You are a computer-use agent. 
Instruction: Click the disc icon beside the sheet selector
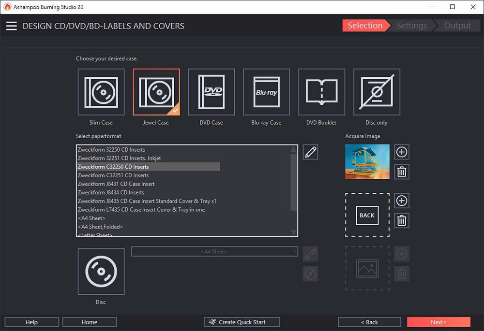click(x=310, y=273)
